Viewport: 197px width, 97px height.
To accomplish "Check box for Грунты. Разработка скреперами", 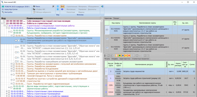I will click(14, 66).
